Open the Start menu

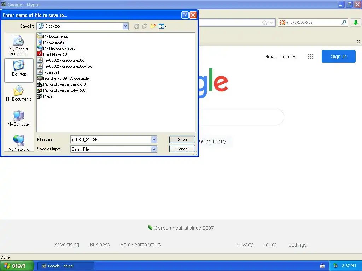click(17, 266)
